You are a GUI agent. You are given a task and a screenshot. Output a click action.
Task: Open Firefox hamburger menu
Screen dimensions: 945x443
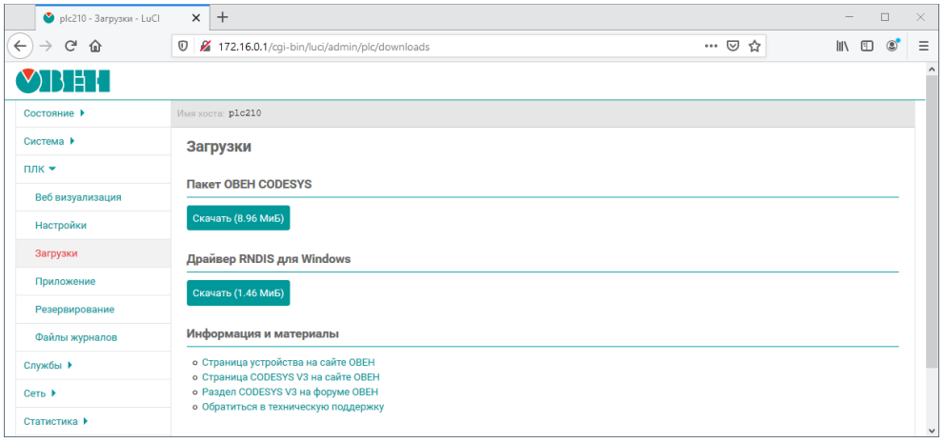(923, 46)
